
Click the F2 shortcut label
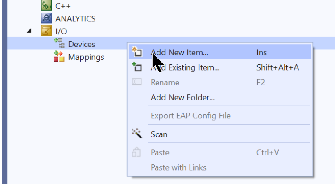click(x=261, y=82)
